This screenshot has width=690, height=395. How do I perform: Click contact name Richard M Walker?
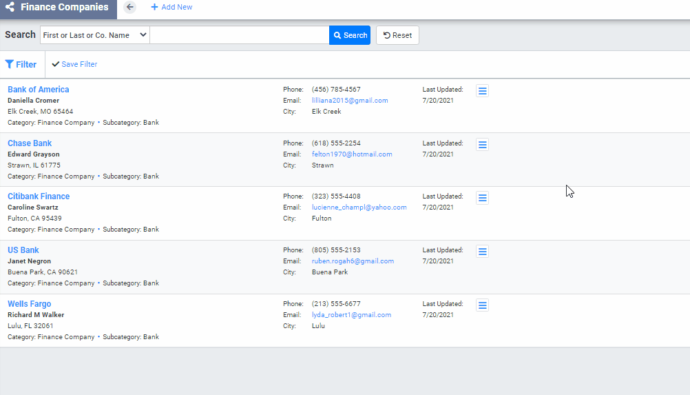click(x=36, y=315)
